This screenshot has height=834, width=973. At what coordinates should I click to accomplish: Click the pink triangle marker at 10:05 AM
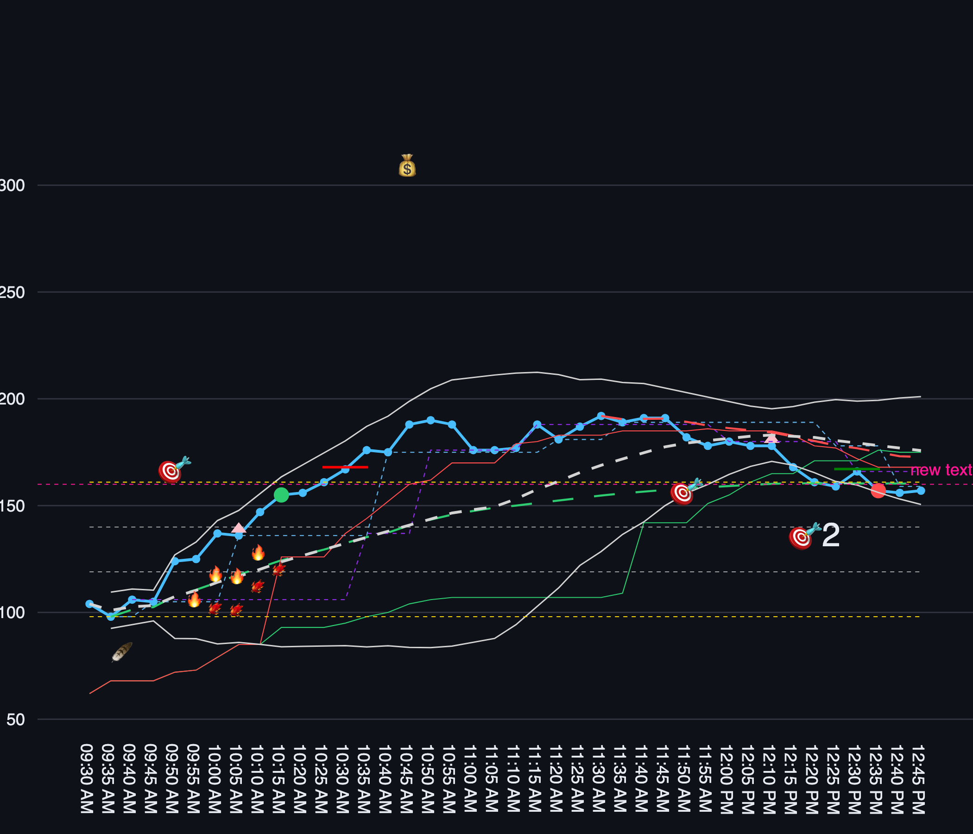(x=239, y=528)
